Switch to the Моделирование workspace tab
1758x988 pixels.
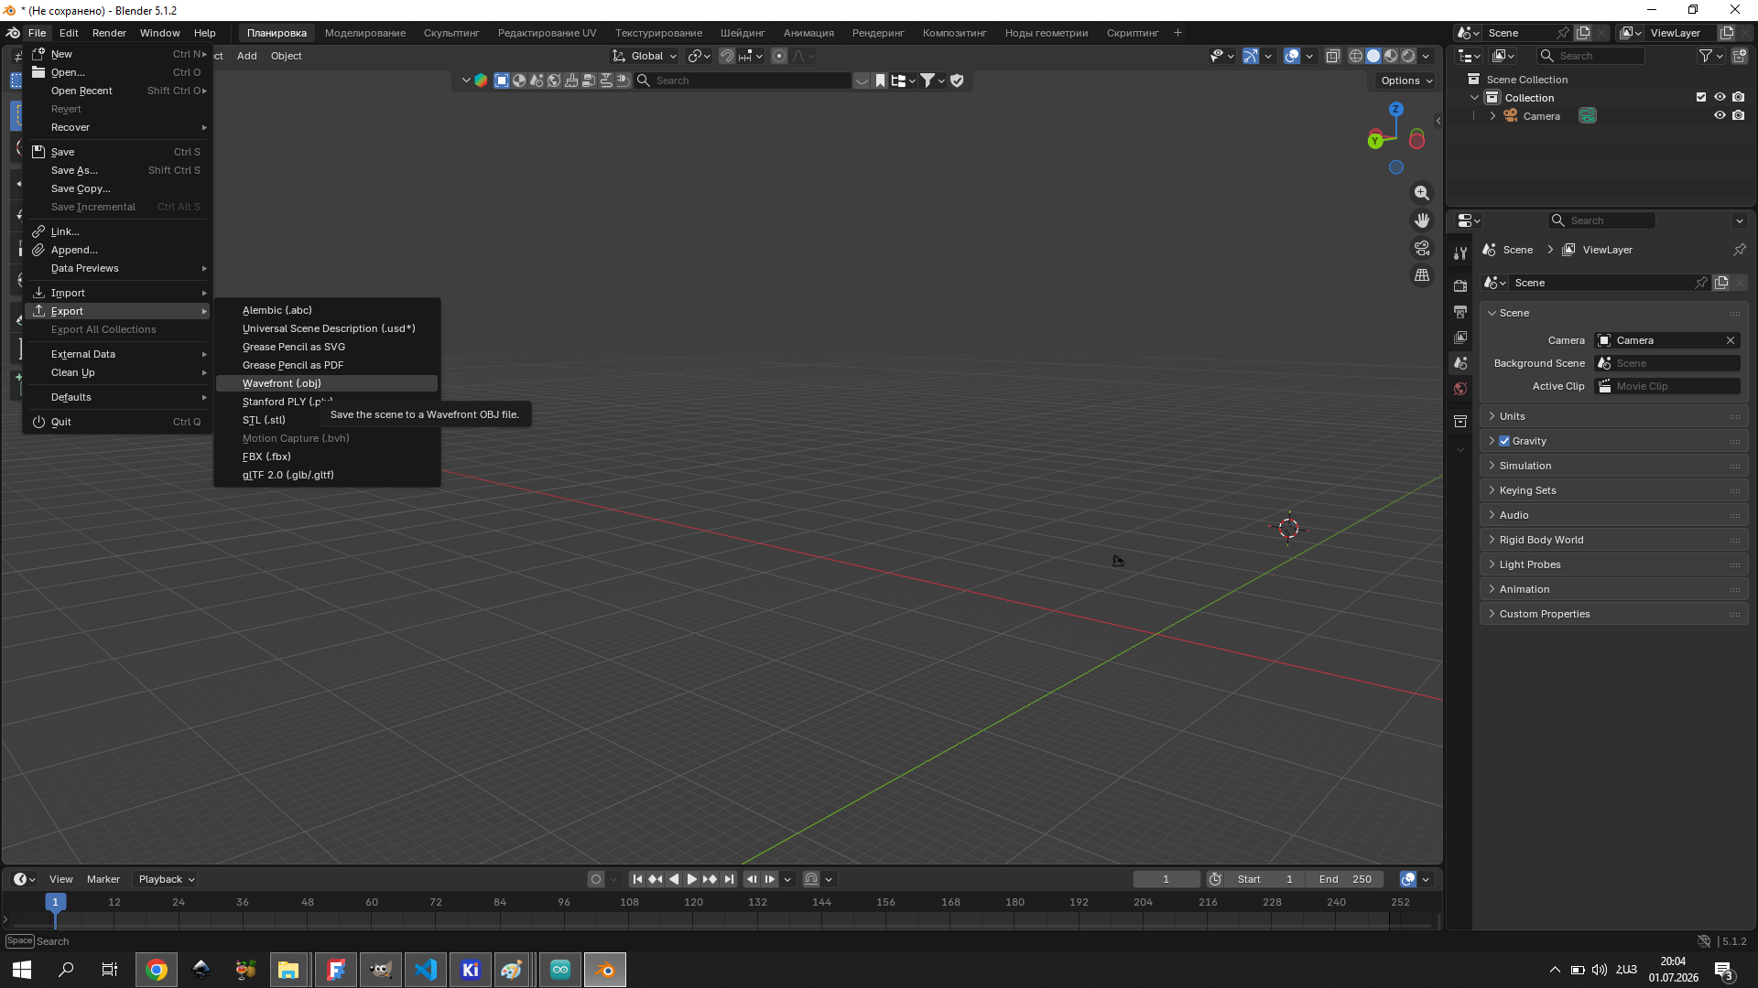click(365, 33)
